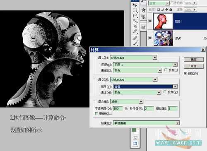Select the 图层 1 layer thumbnail
The width and height of the screenshot is (207, 151).
click(x=163, y=21)
